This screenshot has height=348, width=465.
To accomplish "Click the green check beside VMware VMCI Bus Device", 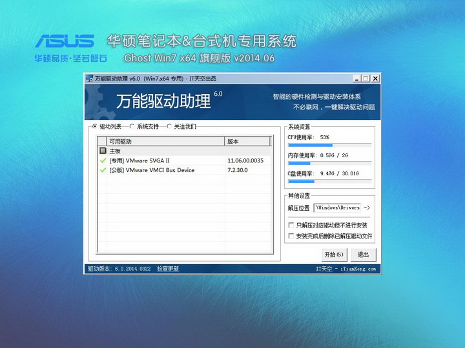I will pyautogui.click(x=103, y=170).
